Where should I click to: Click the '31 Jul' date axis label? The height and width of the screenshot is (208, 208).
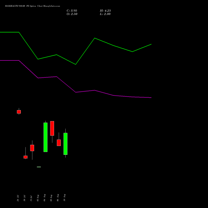(31, 198)
